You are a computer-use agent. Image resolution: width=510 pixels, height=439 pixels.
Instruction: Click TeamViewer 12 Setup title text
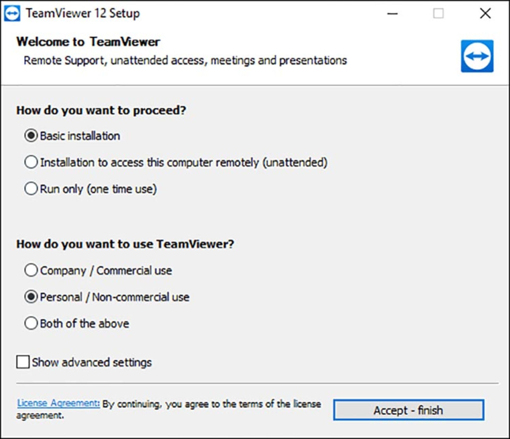pyautogui.click(x=83, y=14)
